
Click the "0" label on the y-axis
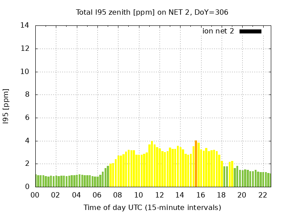pyautogui.click(x=28, y=187)
